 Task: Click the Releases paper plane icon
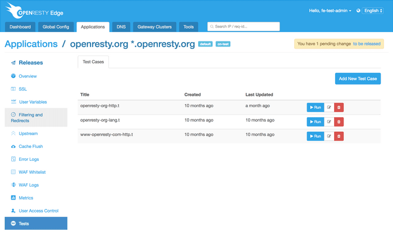pyautogui.click(x=13, y=63)
